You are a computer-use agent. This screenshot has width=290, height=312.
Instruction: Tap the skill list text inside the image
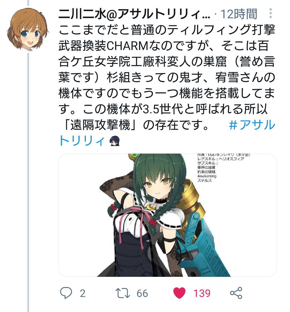coord(223,168)
